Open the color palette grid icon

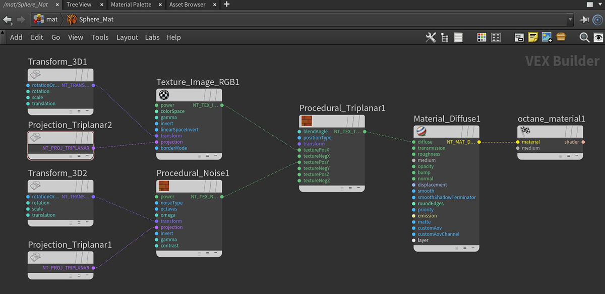click(481, 37)
